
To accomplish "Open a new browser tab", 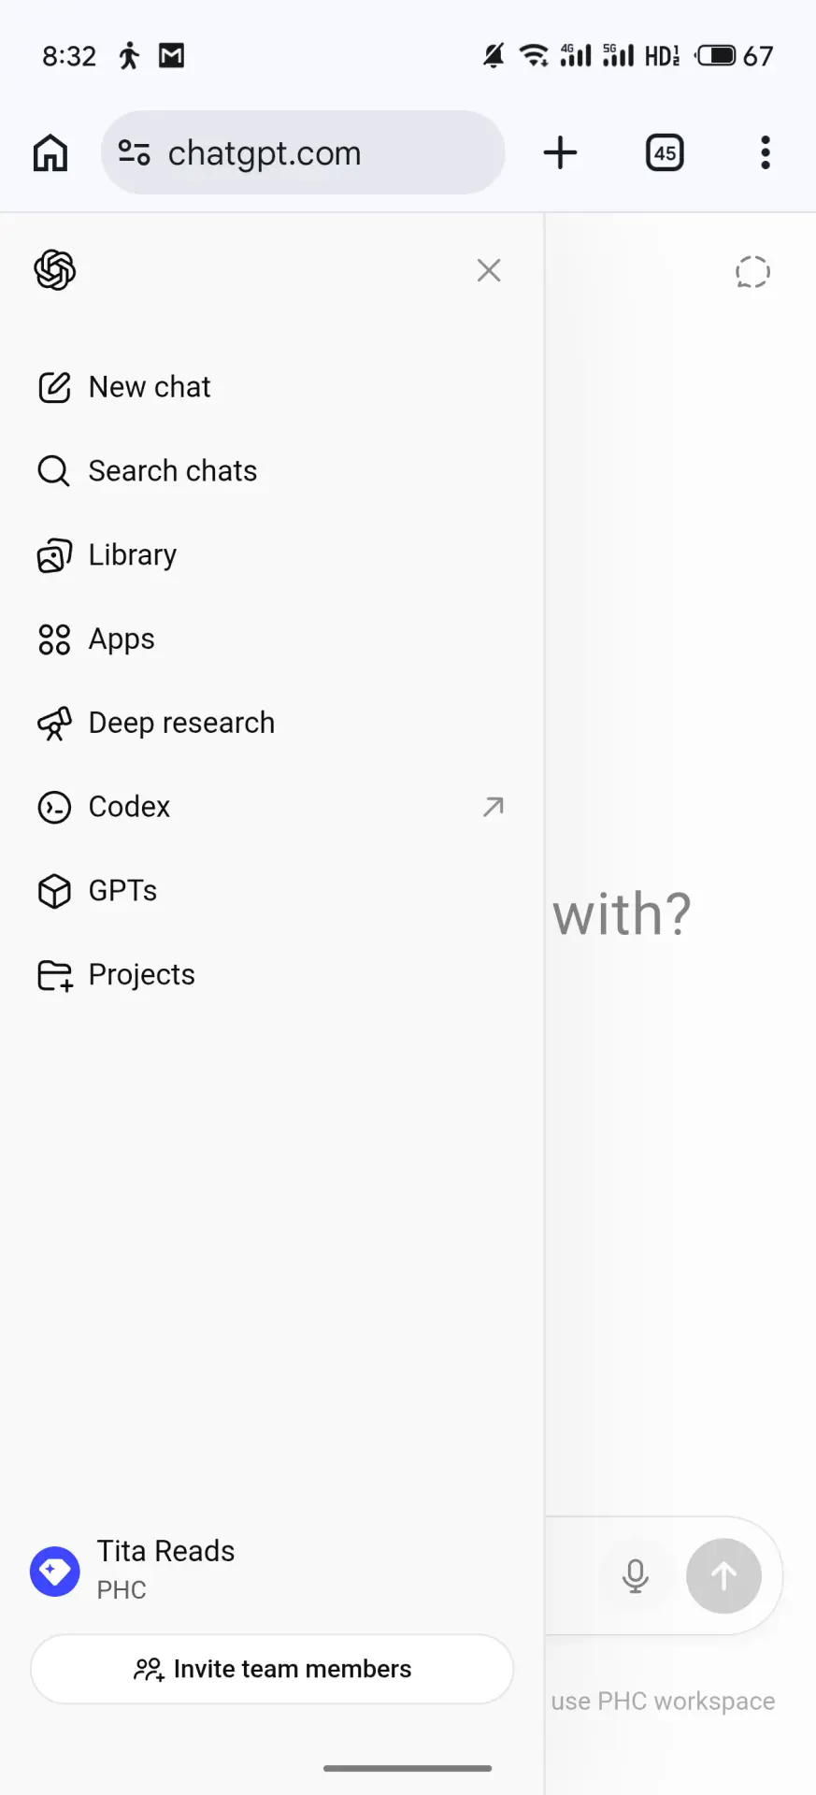I will tap(561, 152).
